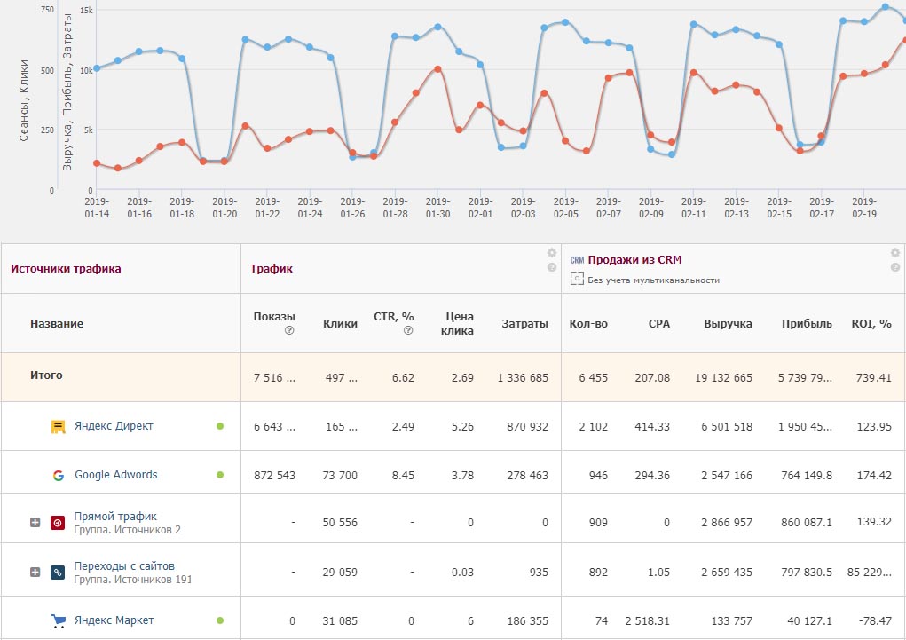Click the Google Adwords logo icon
Image resolution: width=906 pixels, height=640 pixels.
coord(59,475)
